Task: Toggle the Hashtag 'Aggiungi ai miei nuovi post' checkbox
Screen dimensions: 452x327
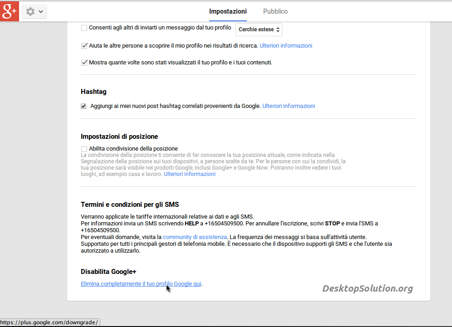Action: pyautogui.click(x=84, y=106)
